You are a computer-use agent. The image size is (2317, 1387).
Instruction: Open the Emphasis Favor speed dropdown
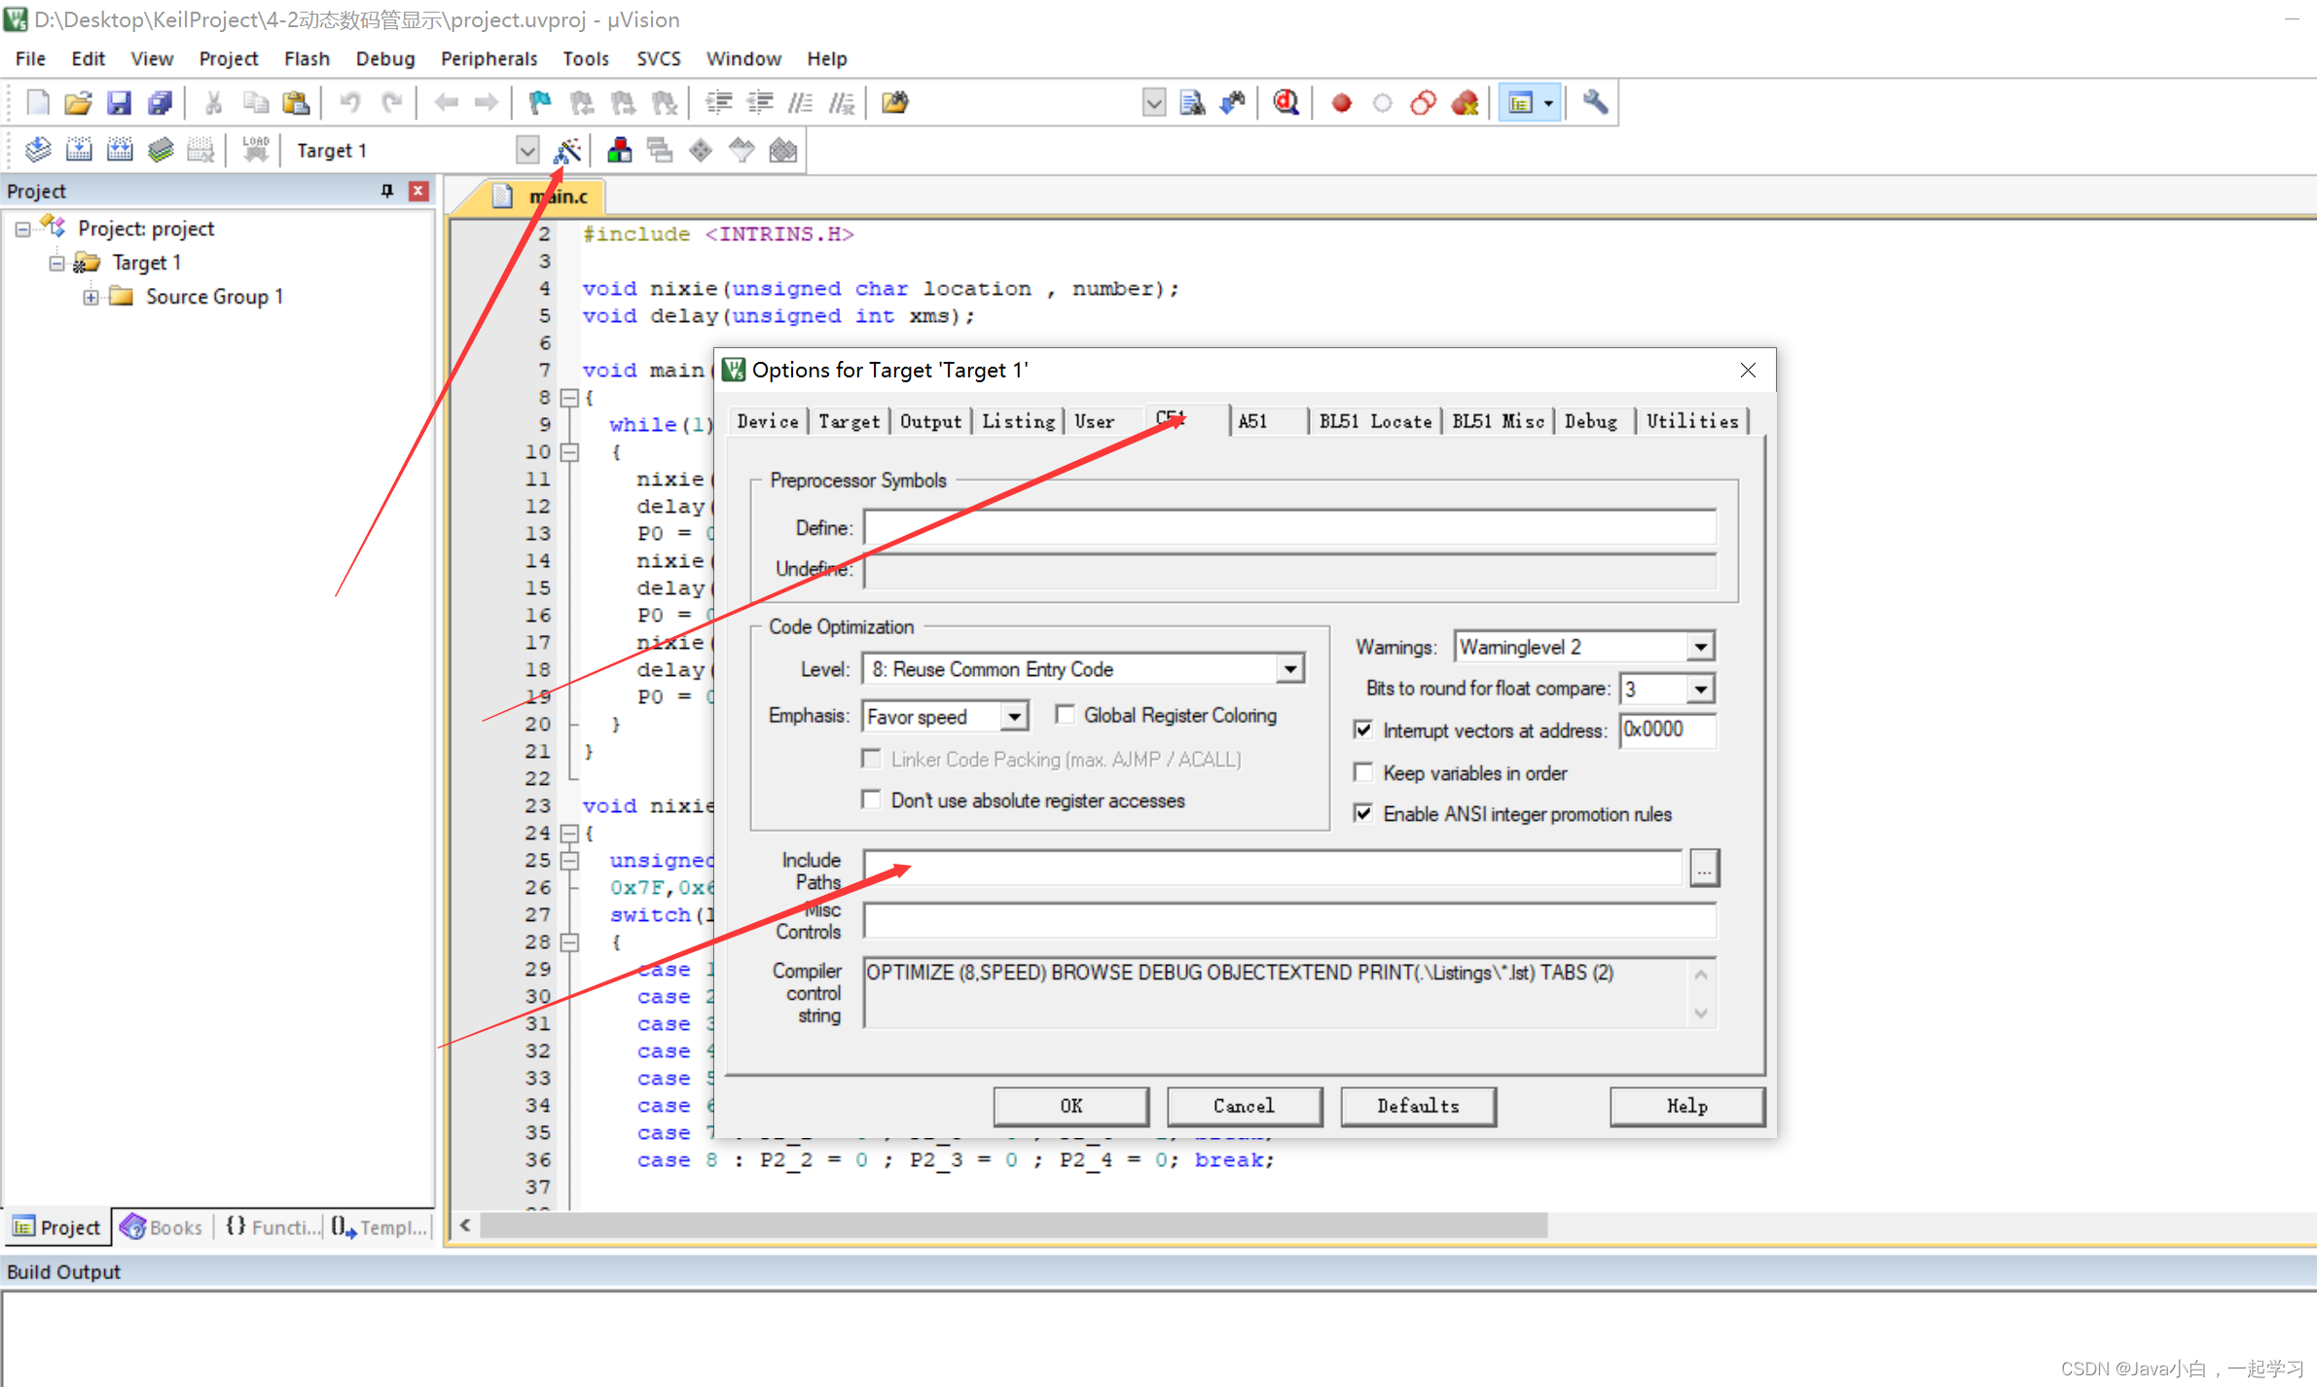tap(1014, 716)
